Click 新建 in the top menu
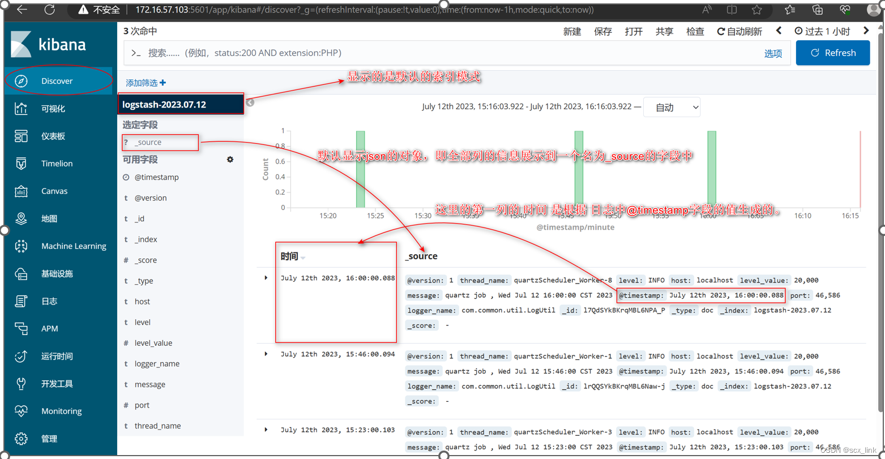The image size is (885, 459). point(572,32)
